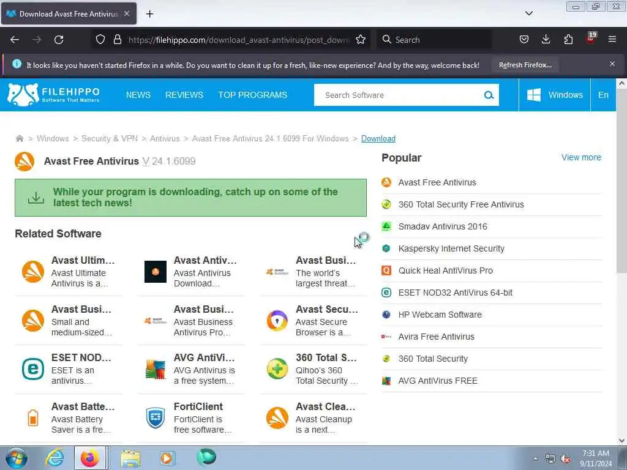Open the En language selector
The width and height of the screenshot is (627, 470).
pyautogui.click(x=603, y=95)
